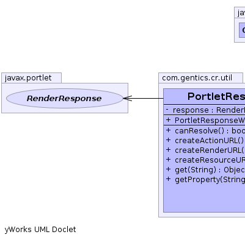
Task: Select the javax.portlet package tab
Action: [31, 78]
